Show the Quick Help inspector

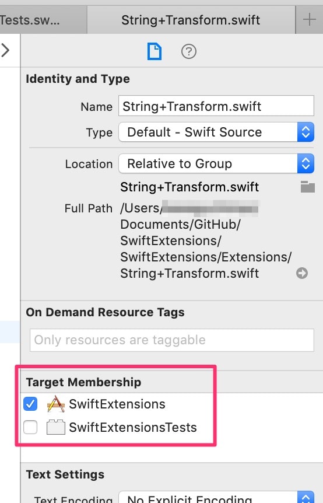(189, 51)
